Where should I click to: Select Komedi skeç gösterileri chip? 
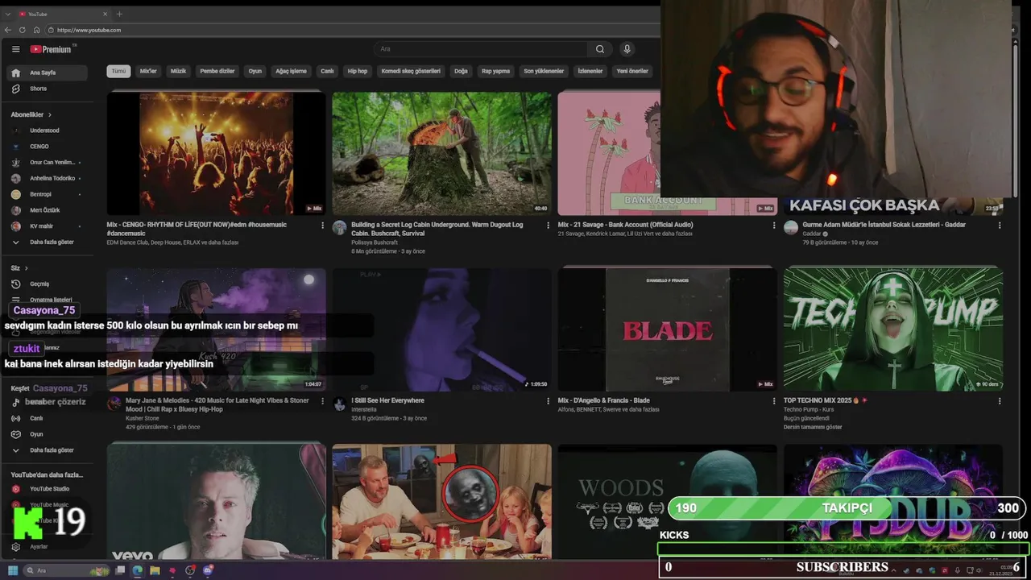(x=411, y=71)
